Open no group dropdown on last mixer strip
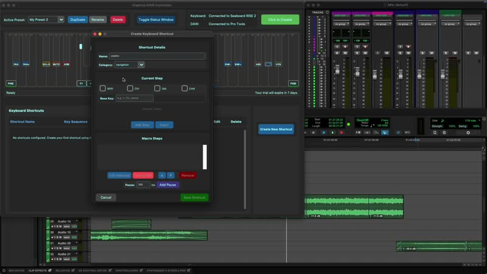487x274 pixels. tap(472, 24)
